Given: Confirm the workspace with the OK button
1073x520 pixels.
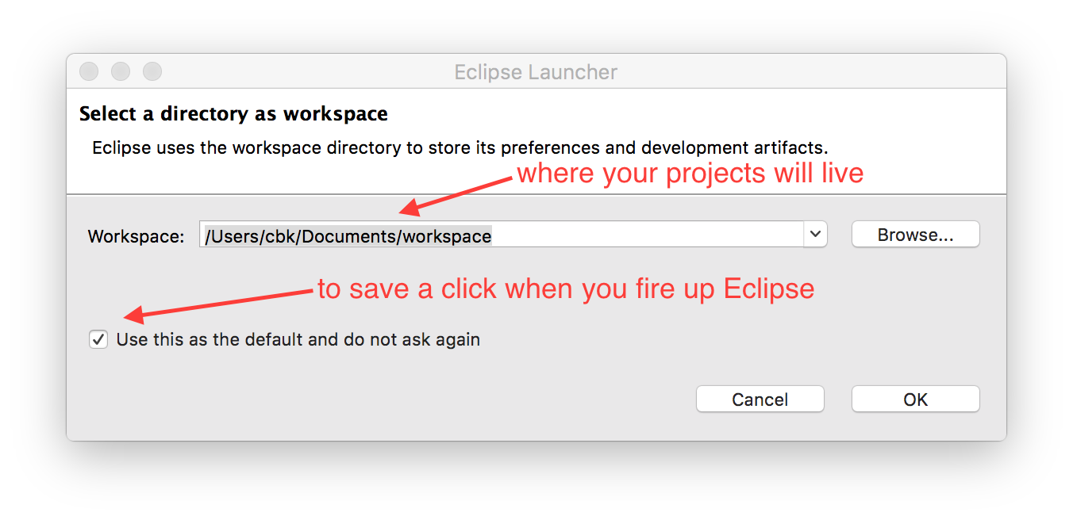Looking at the screenshot, I should (915, 400).
